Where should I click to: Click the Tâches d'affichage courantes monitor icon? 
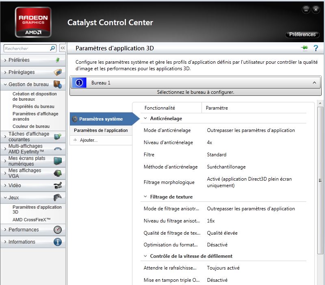pos(58,137)
